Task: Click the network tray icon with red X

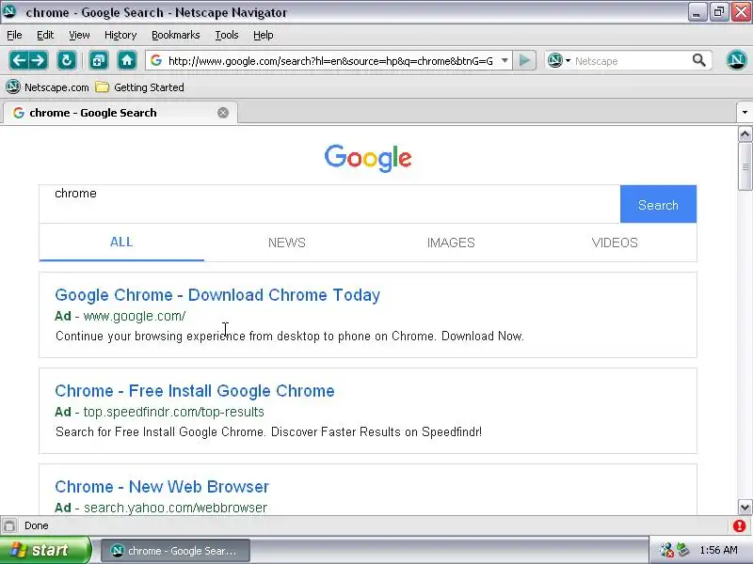Action: click(x=666, y=550)
